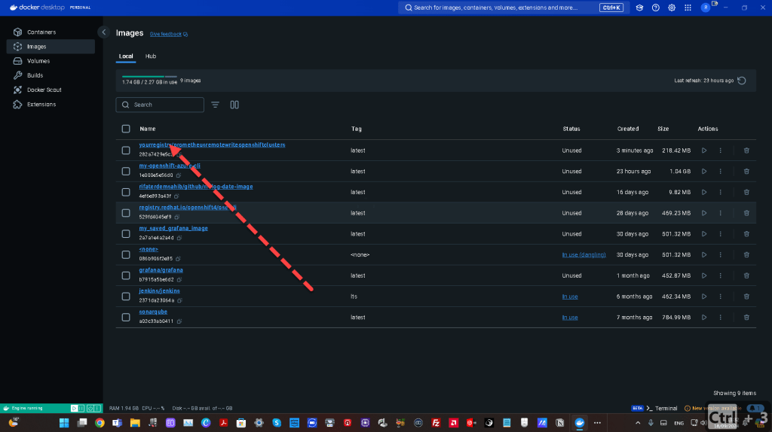
Task: Open the help question mark icon
Action: tap(655, 8)
